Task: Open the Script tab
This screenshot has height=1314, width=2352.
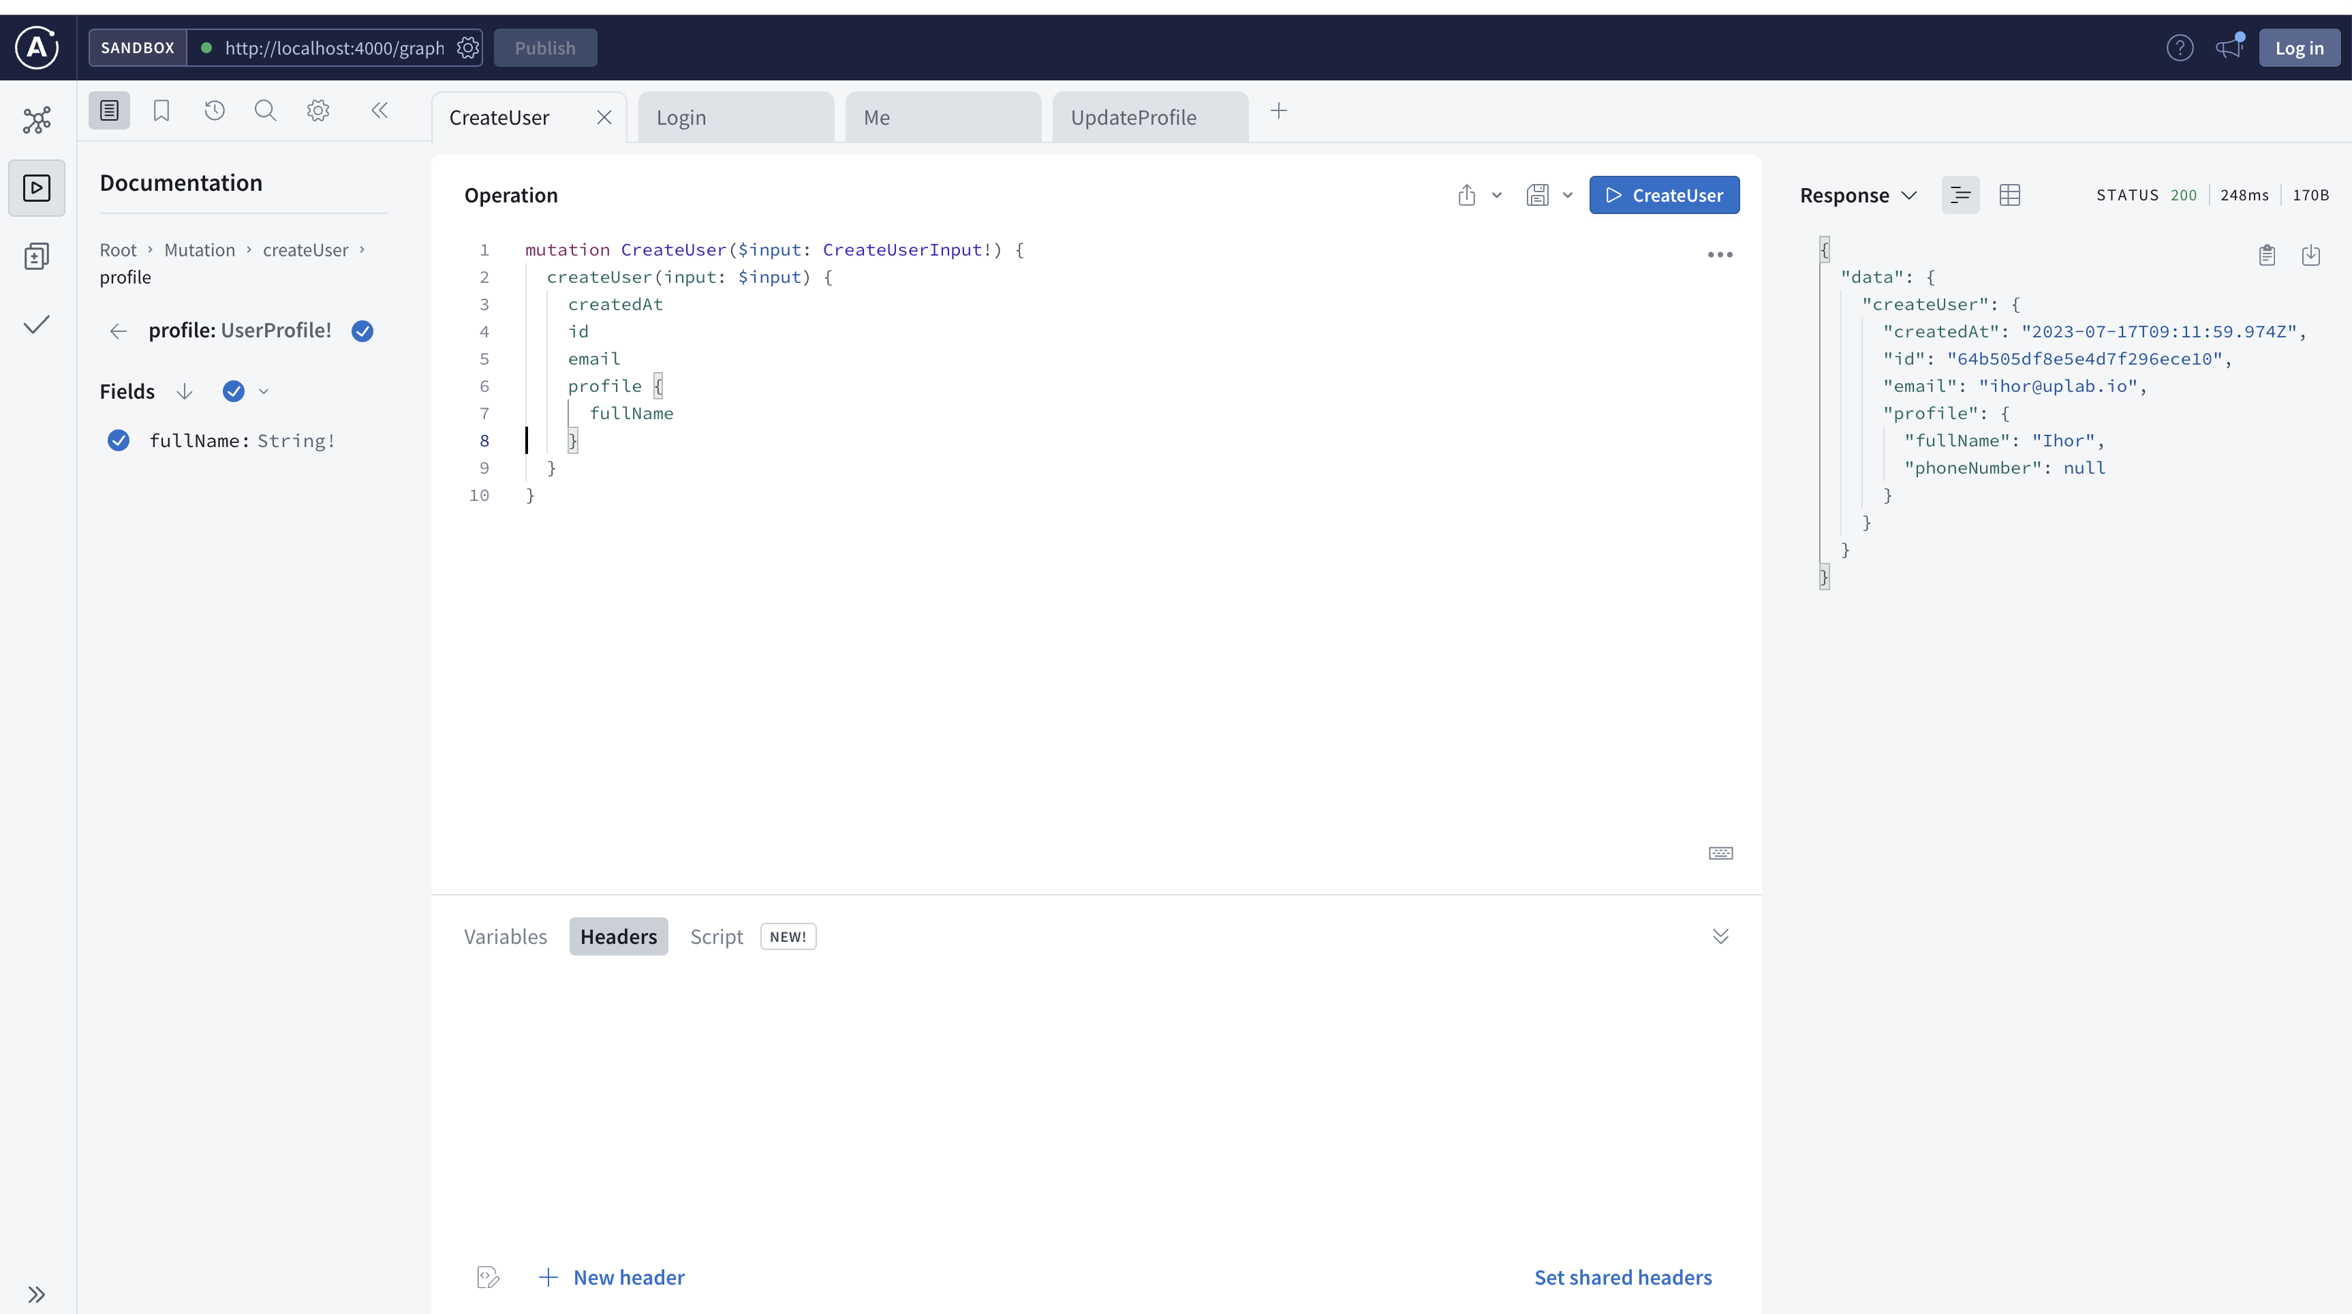Action: pos(716,936)
